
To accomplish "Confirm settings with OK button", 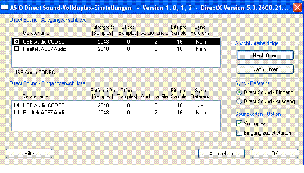I will 275,154.
